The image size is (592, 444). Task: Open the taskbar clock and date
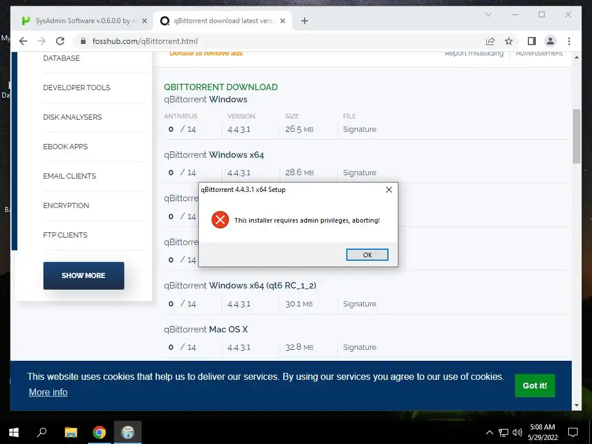pos(542,432)
